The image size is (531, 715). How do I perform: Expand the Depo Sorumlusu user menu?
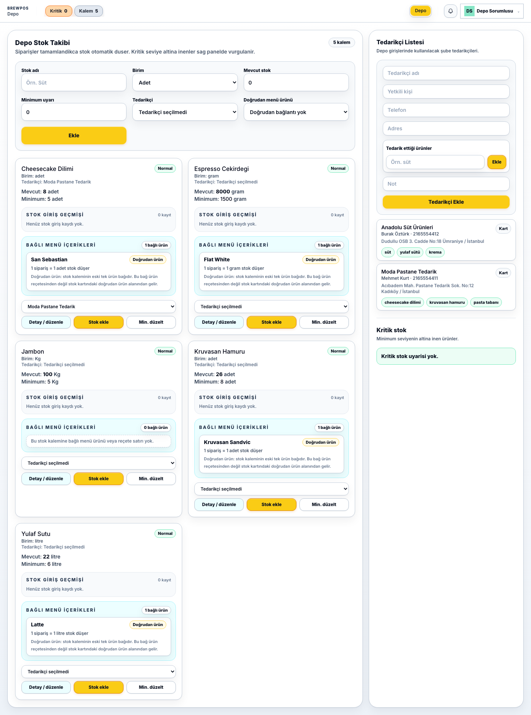492,11
